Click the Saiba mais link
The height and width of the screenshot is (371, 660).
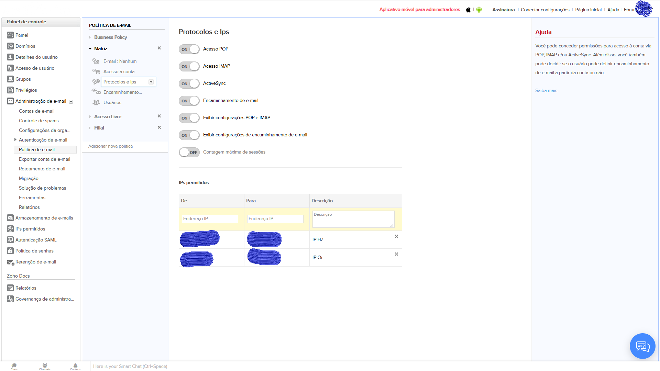(546, 90)
